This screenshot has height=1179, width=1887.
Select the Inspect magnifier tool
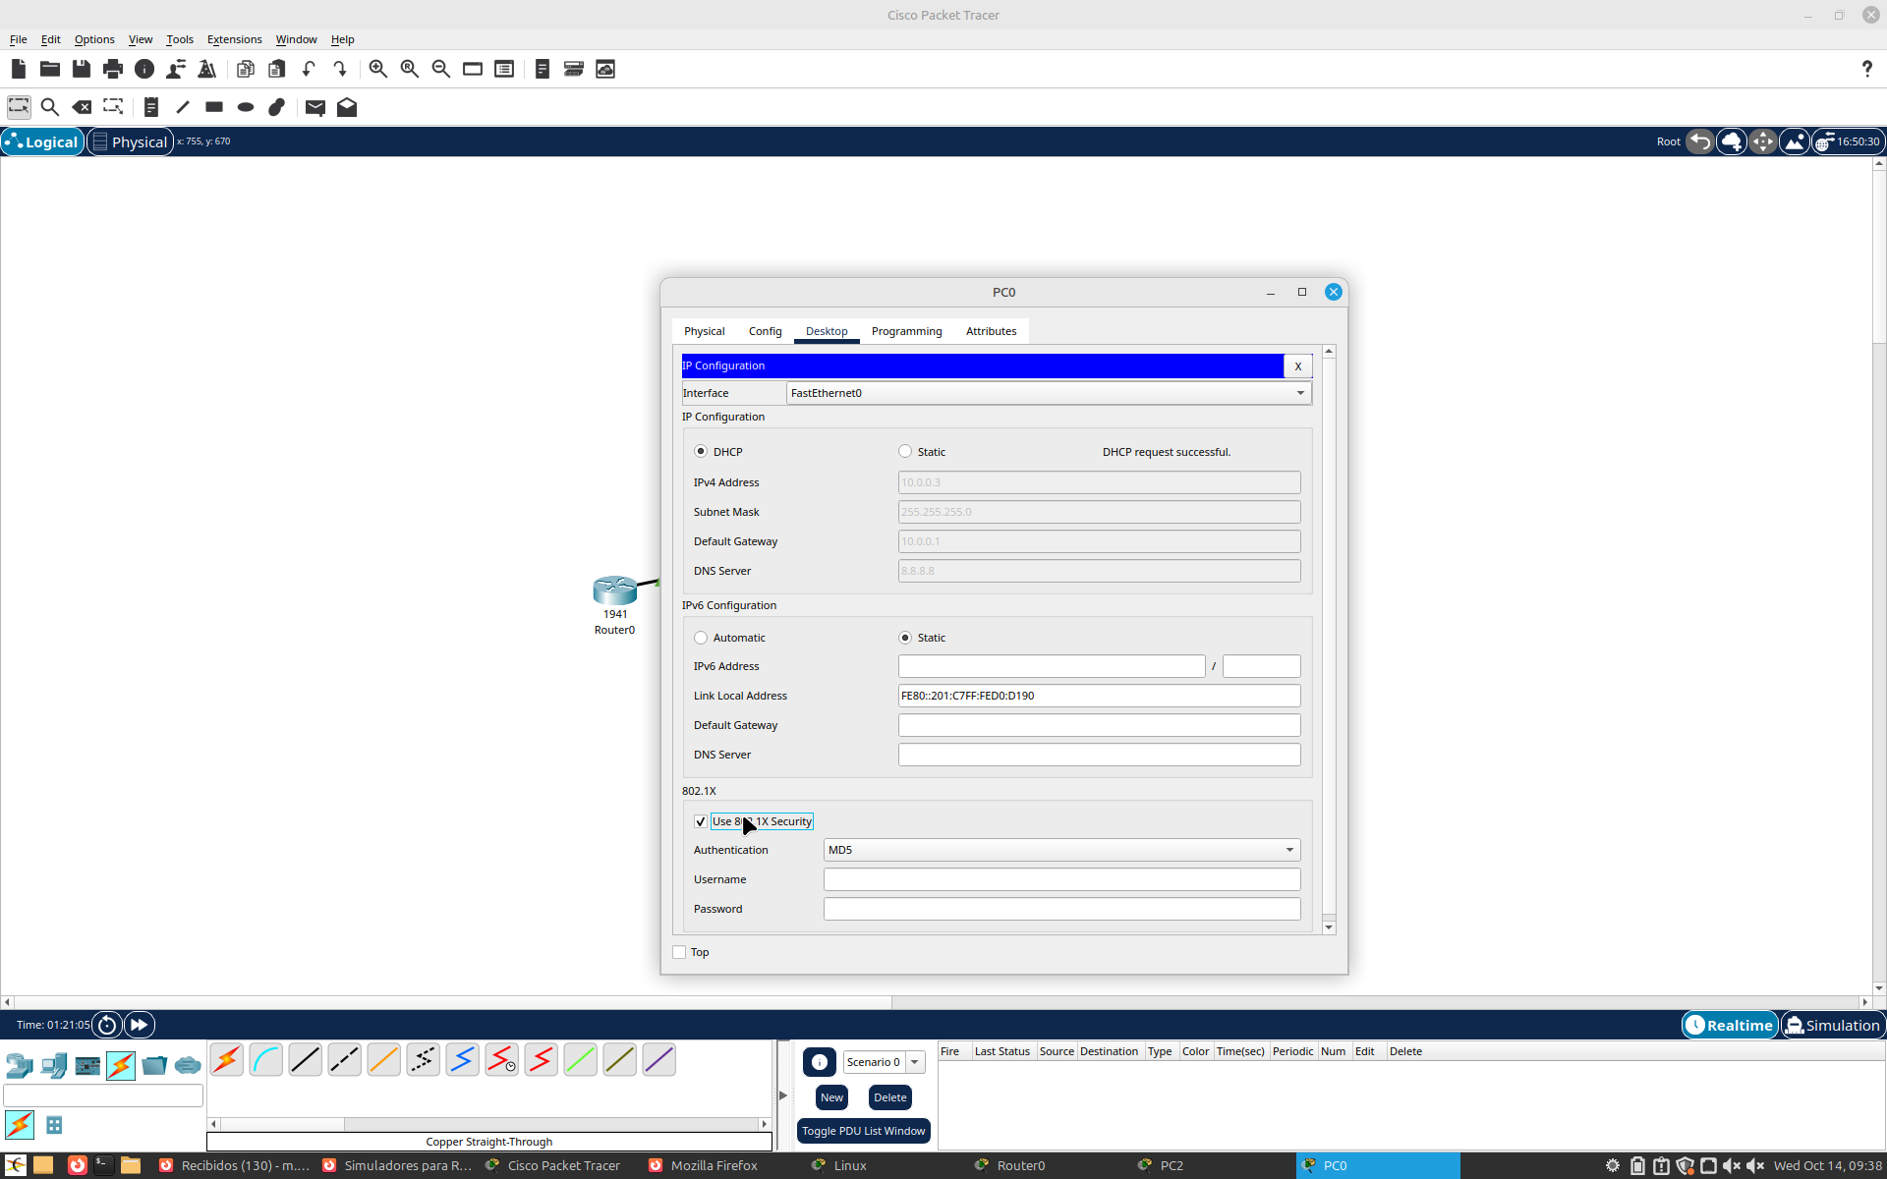(50, 107)
